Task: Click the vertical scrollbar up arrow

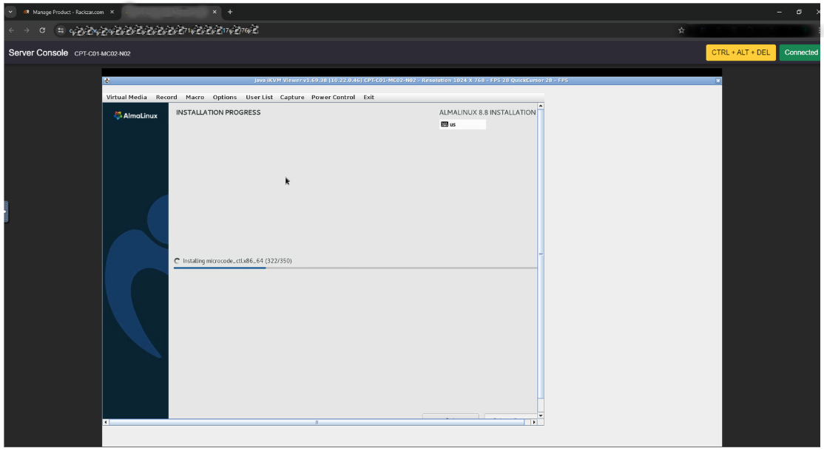Action: pos(540,106)
